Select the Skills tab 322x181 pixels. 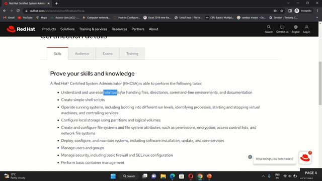(x=57, y=54)
